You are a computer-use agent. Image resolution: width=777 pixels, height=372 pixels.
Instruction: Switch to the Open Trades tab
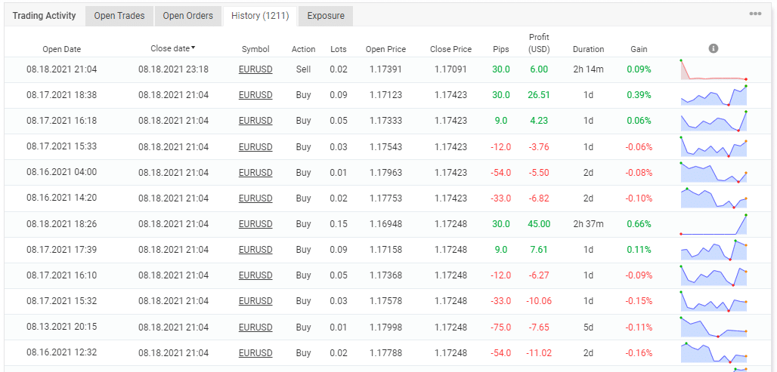(119, 16)
